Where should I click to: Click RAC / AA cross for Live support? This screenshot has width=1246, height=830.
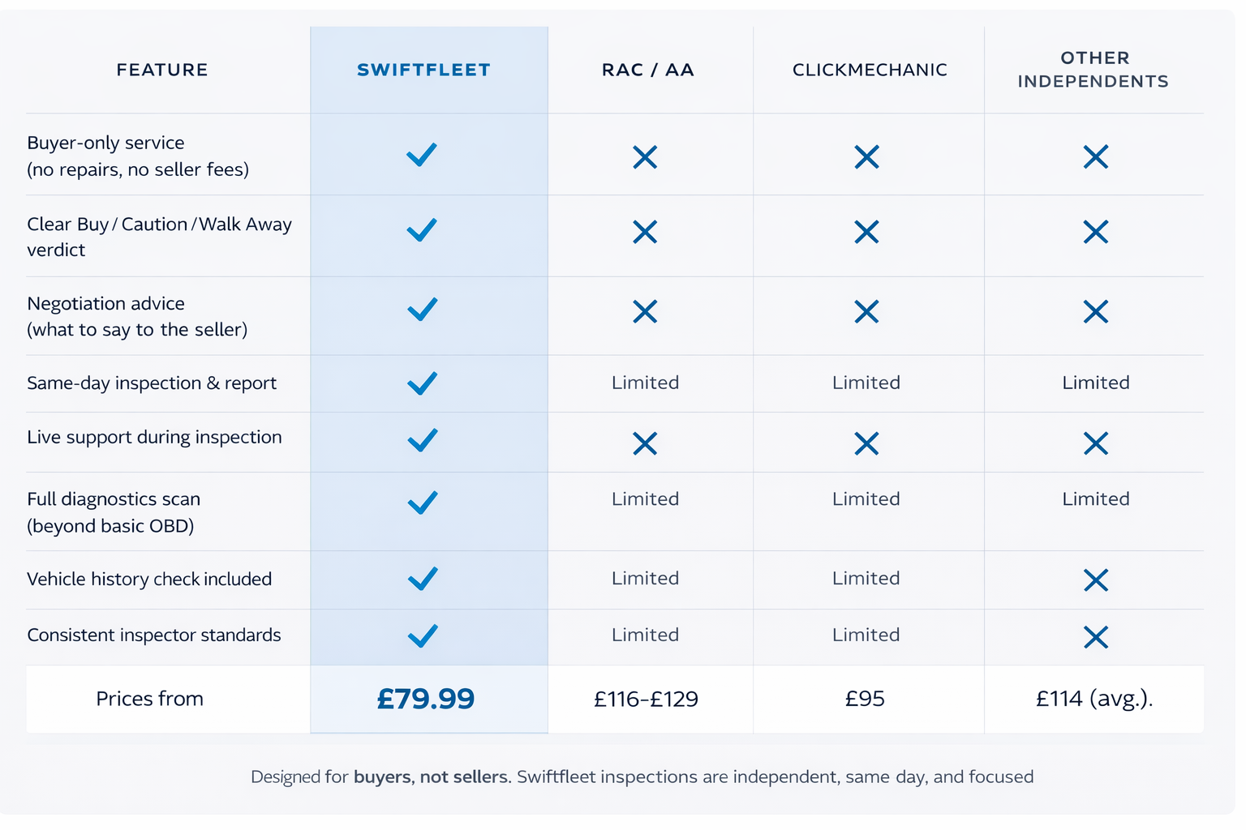click(x=645, y=443)
